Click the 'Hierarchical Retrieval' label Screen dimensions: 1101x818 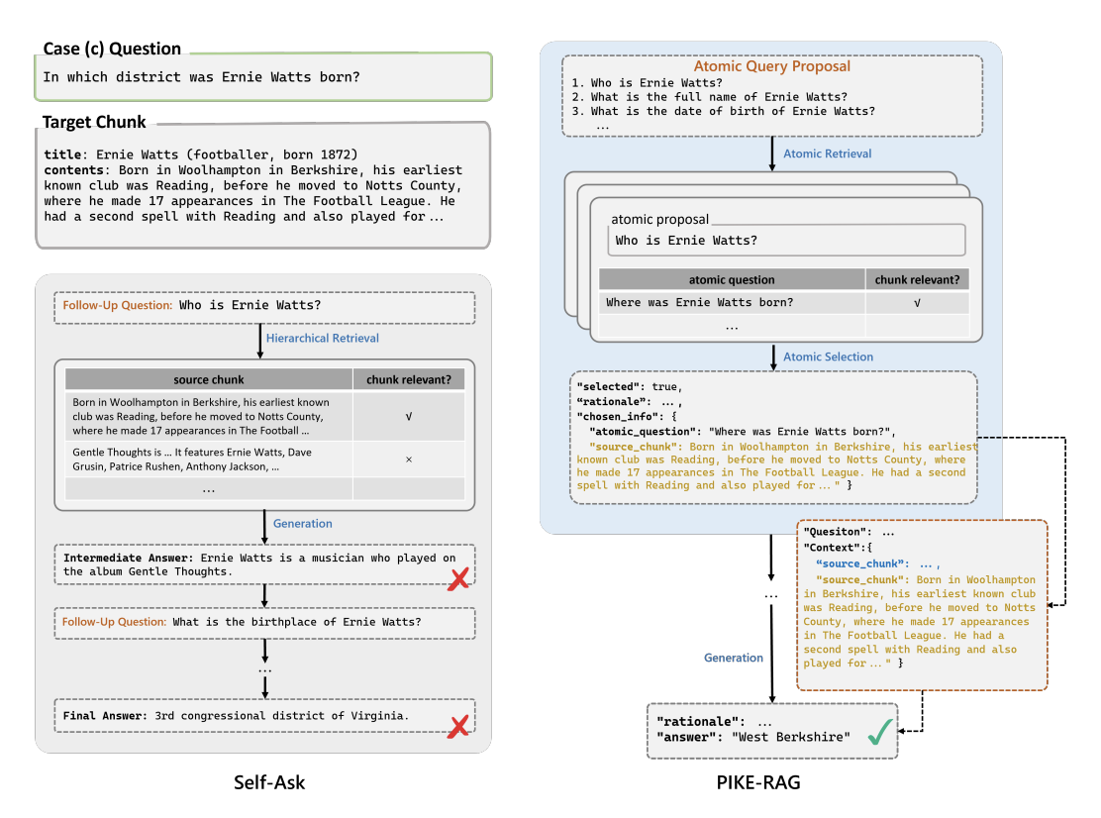[x=323, y=338]
